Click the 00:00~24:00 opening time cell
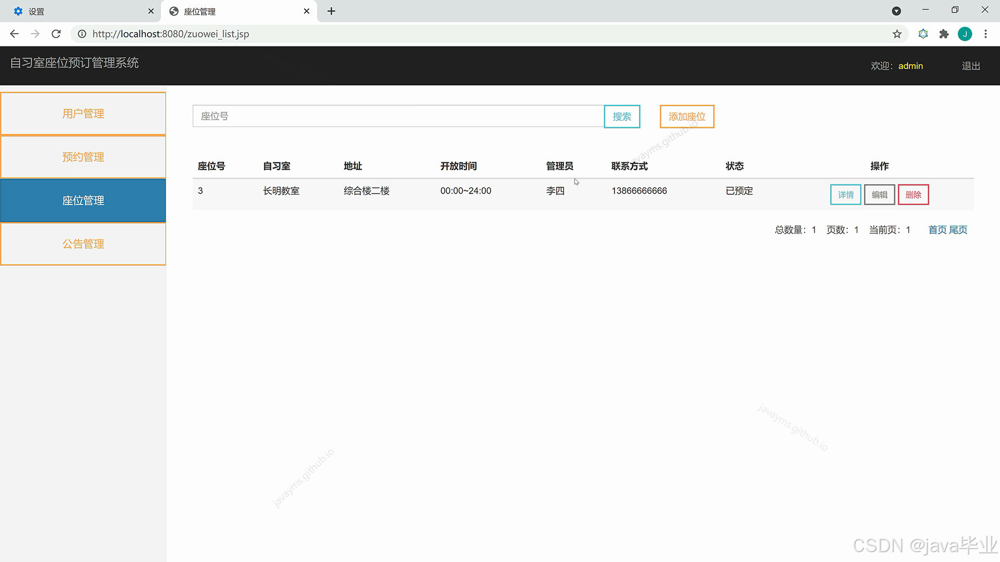The image size is (1000, 562). (x=466, y=191)
